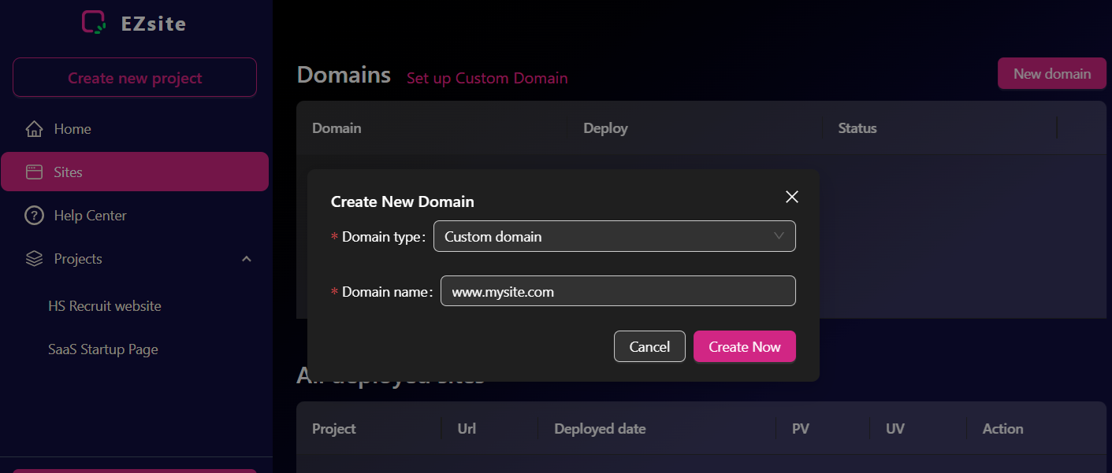
Task: Follow the Set up Custom Domain link
Action: coord(487,78)
